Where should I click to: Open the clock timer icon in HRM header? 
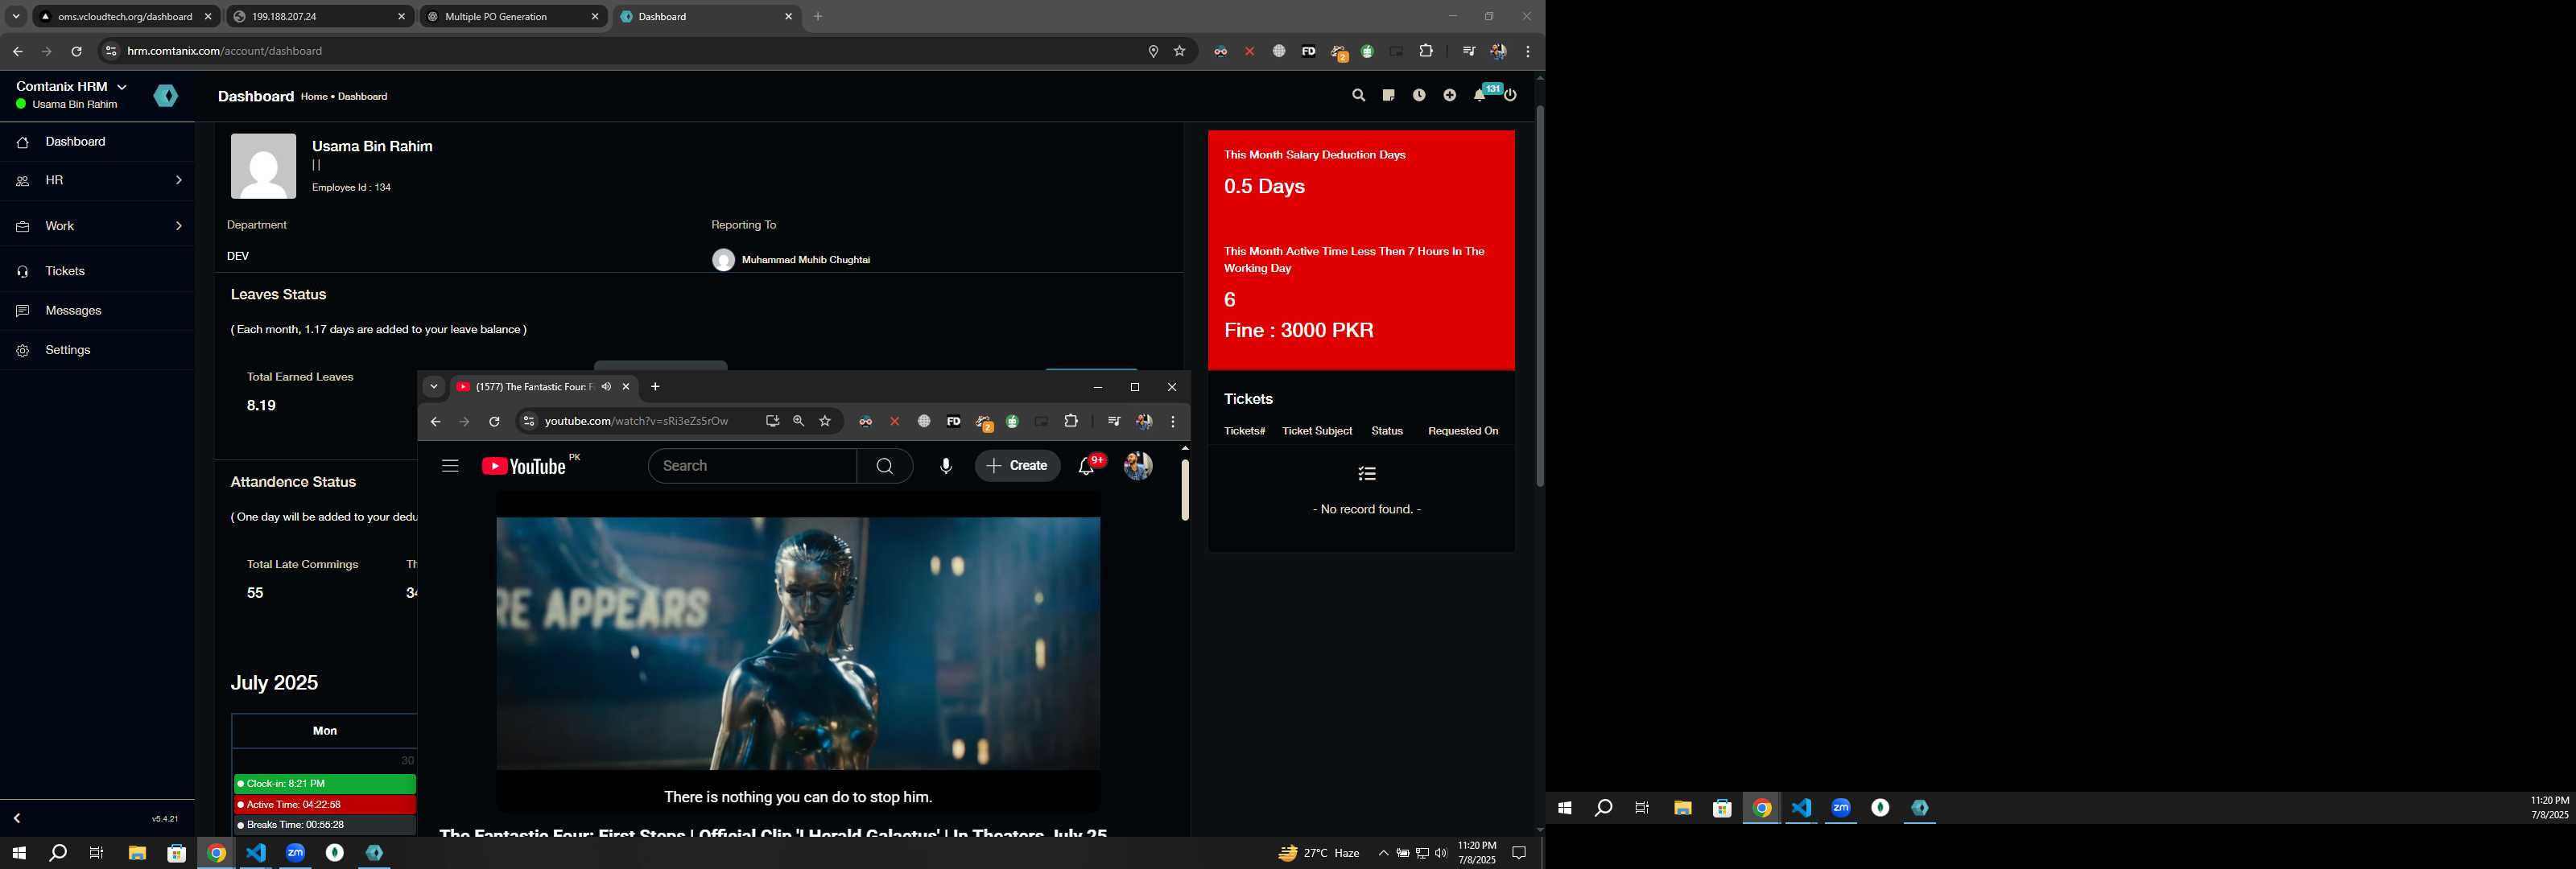tap(1419, 96)
